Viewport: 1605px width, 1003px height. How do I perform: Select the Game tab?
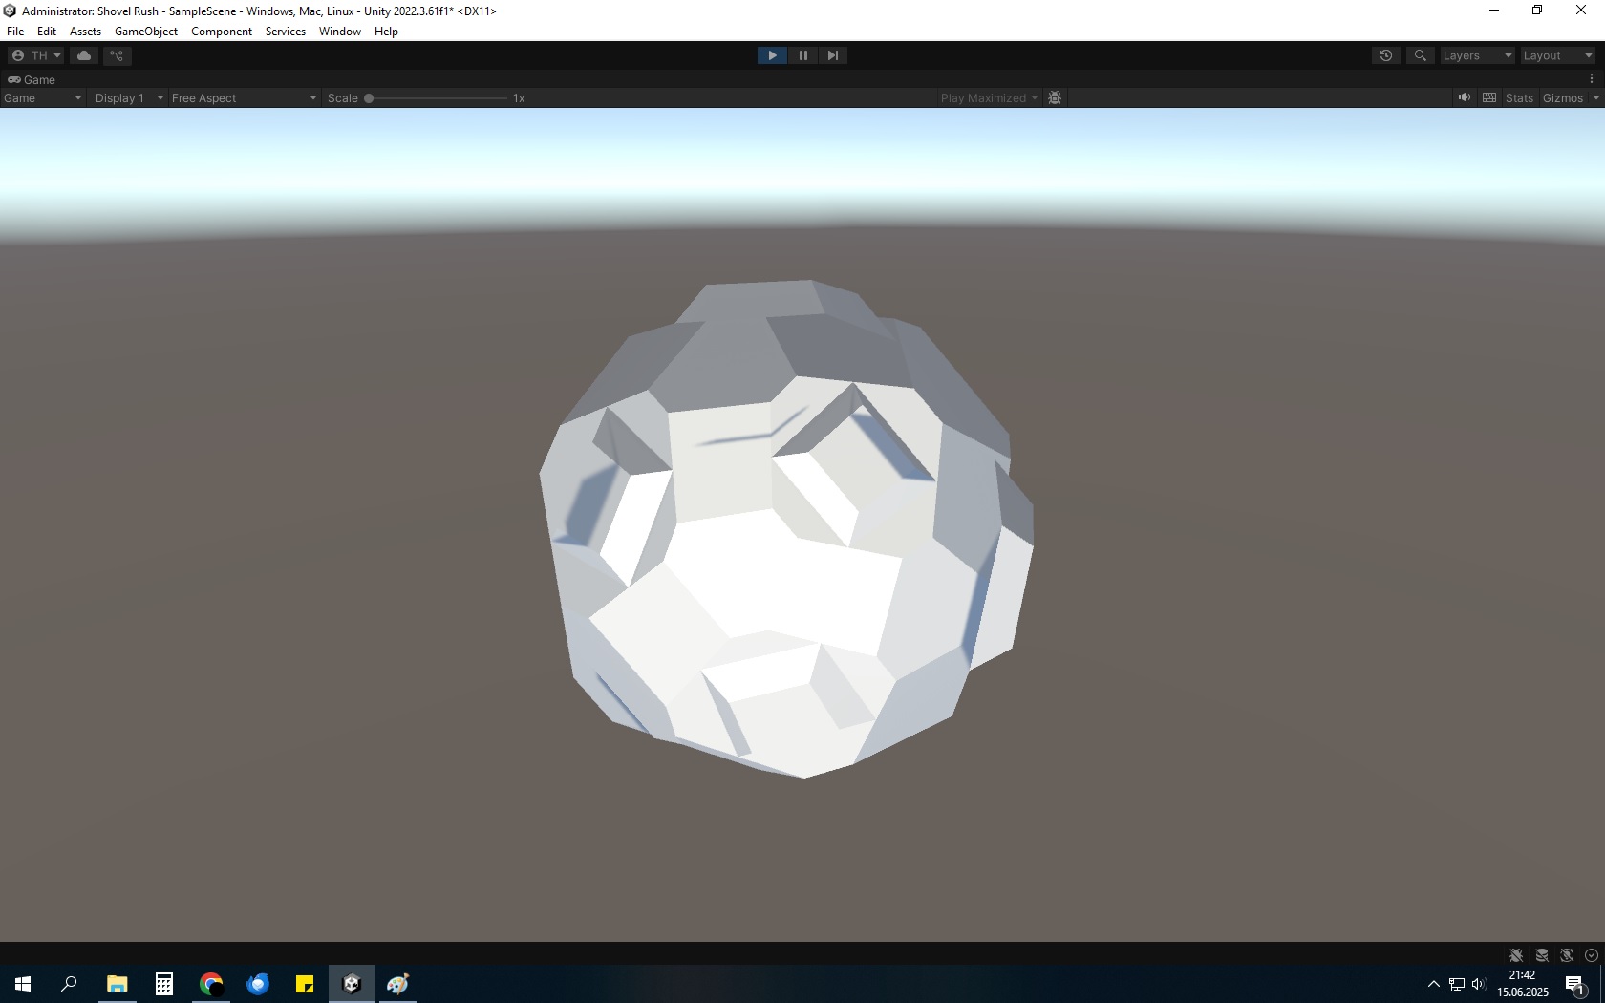tap(32, 80)
